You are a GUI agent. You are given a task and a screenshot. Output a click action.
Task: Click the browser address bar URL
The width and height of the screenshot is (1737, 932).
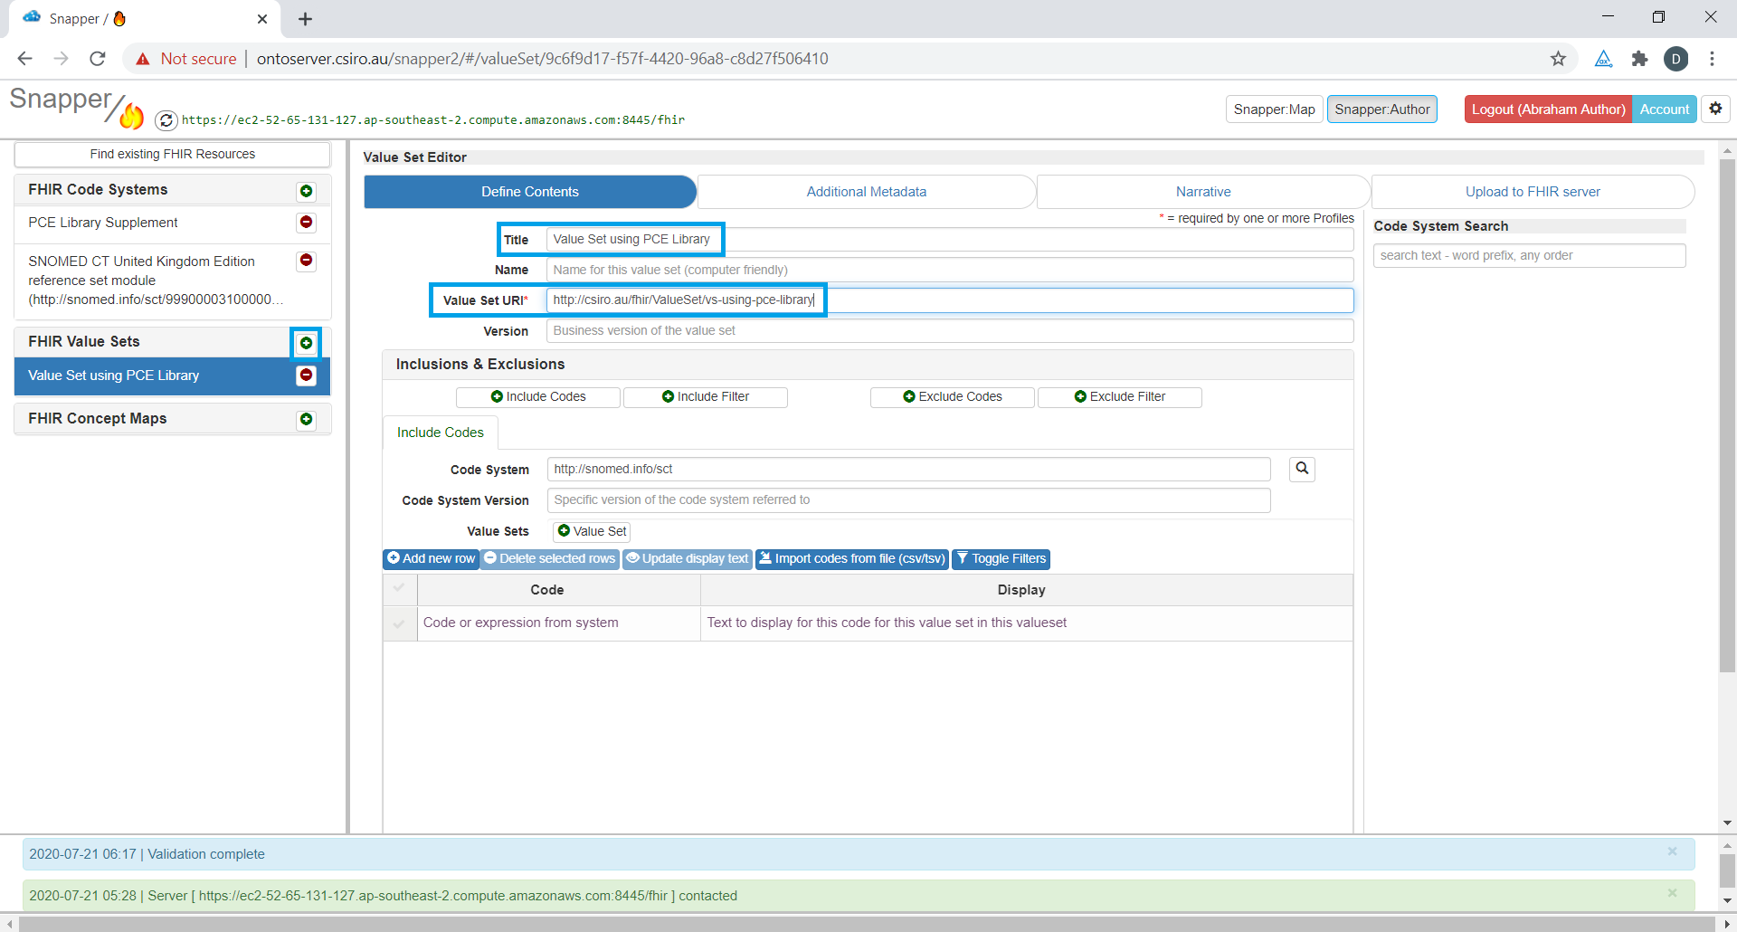tap(542, 59)
